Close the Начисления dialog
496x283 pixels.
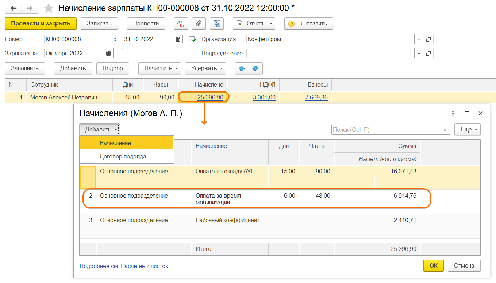click(480, 114)
